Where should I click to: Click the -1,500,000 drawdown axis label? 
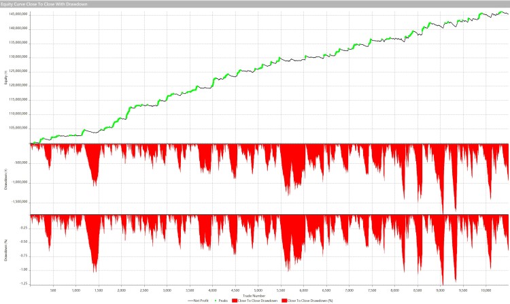point(20,201)
